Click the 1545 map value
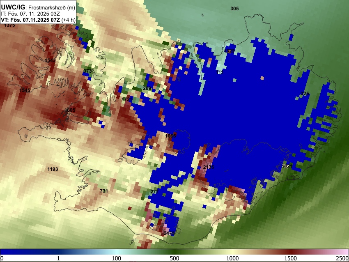This screenshot has height=262, width=349. [x=25, y=90]
